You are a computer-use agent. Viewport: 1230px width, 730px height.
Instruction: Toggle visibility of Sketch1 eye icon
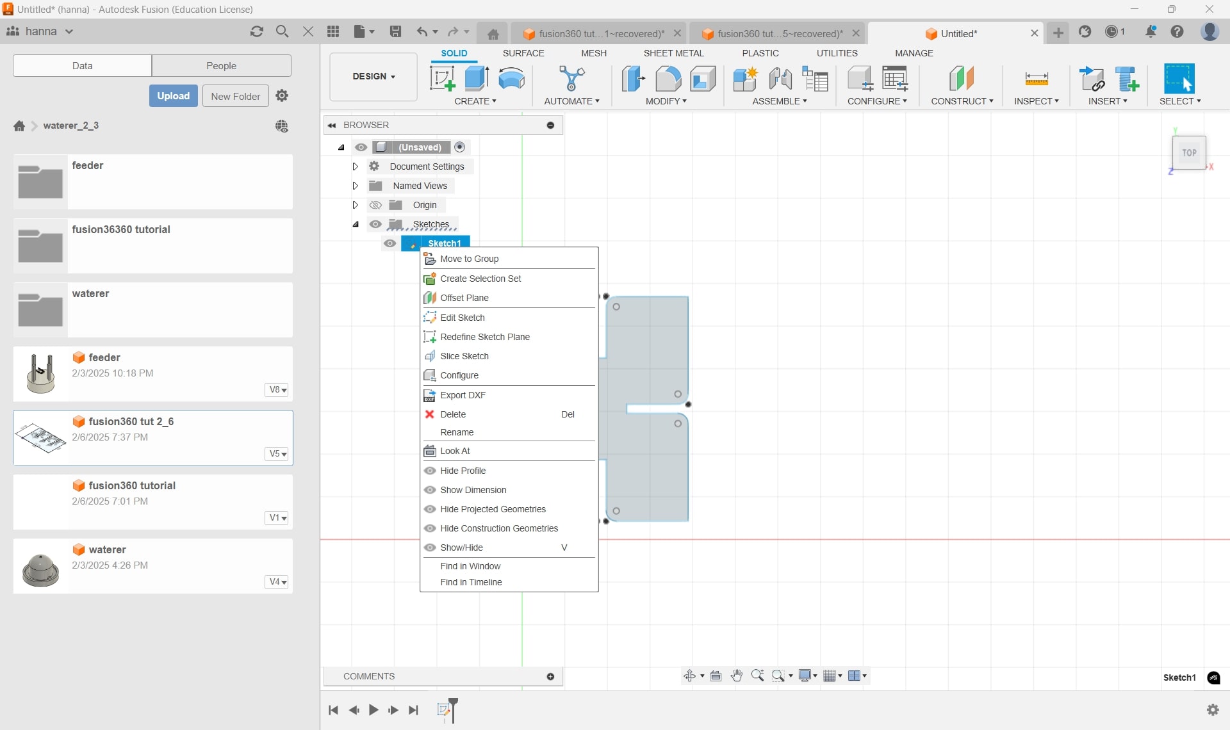point(389,243)
